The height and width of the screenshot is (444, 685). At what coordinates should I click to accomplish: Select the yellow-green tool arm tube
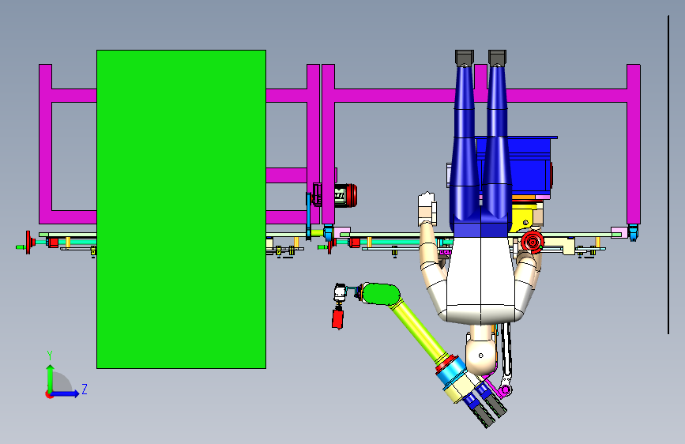(419, 331)
